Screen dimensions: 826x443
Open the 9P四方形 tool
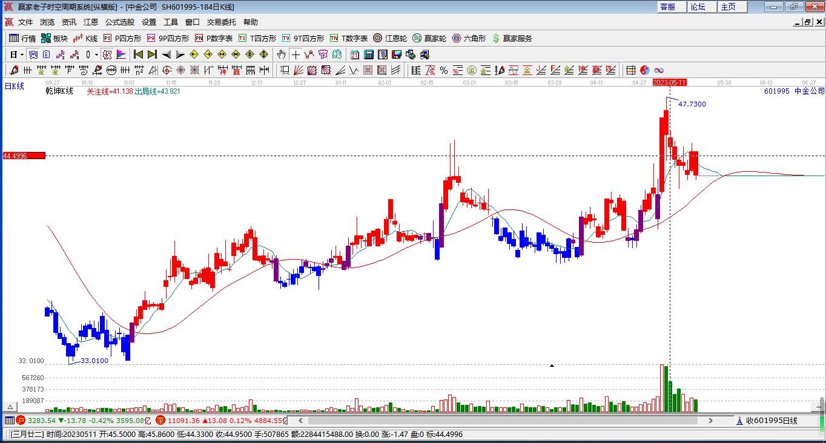[168, 38]
